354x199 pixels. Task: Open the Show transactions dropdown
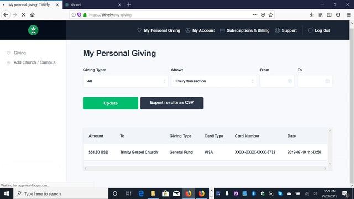click(x=214, y=81)
